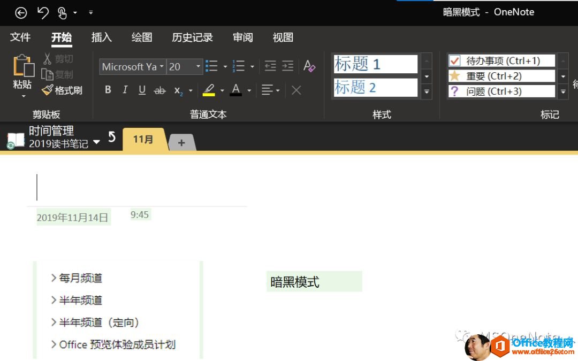Toggle italic formatting
This screenshot has height=361, width=578.
(x=125, y=89)
